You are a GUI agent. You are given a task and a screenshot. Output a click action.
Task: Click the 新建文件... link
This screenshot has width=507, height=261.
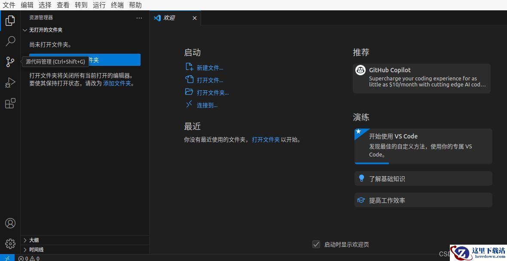pos(210,68)
